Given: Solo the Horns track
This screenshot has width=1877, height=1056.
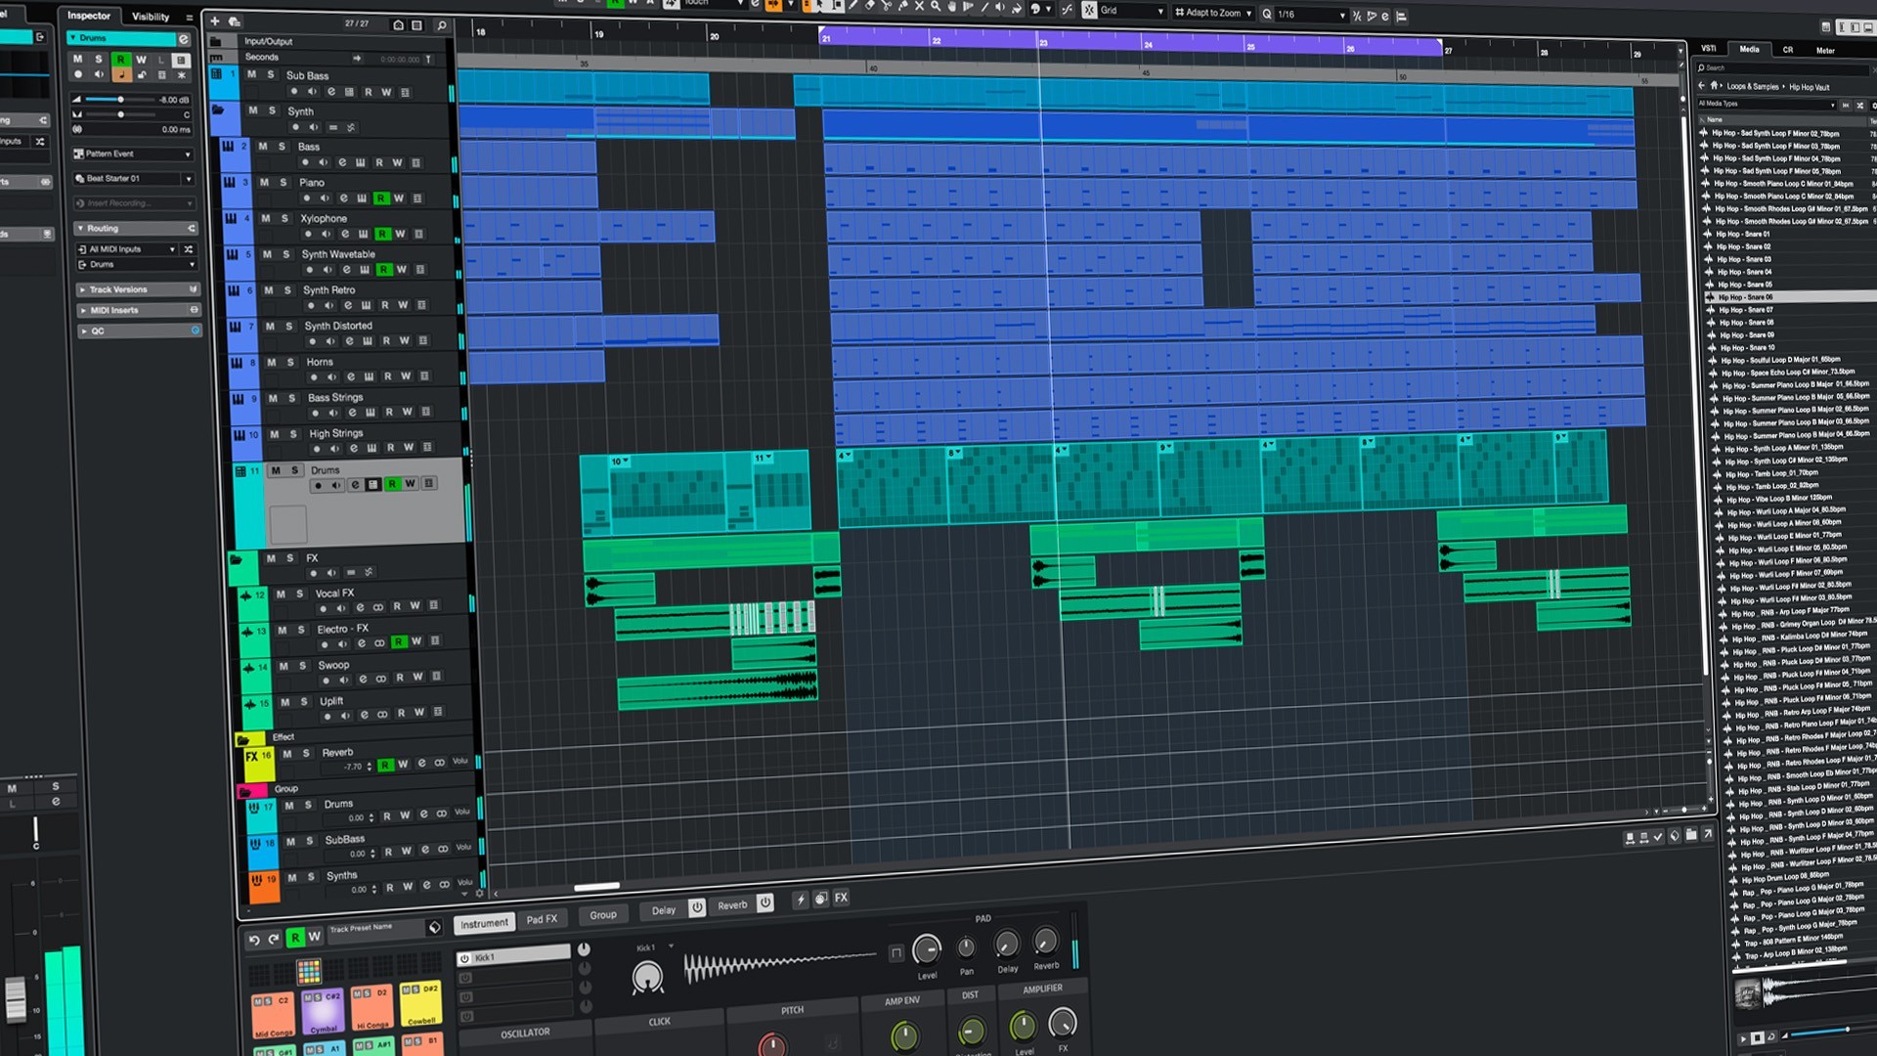Looking at the screenshot, I should (x=291, y=363).
